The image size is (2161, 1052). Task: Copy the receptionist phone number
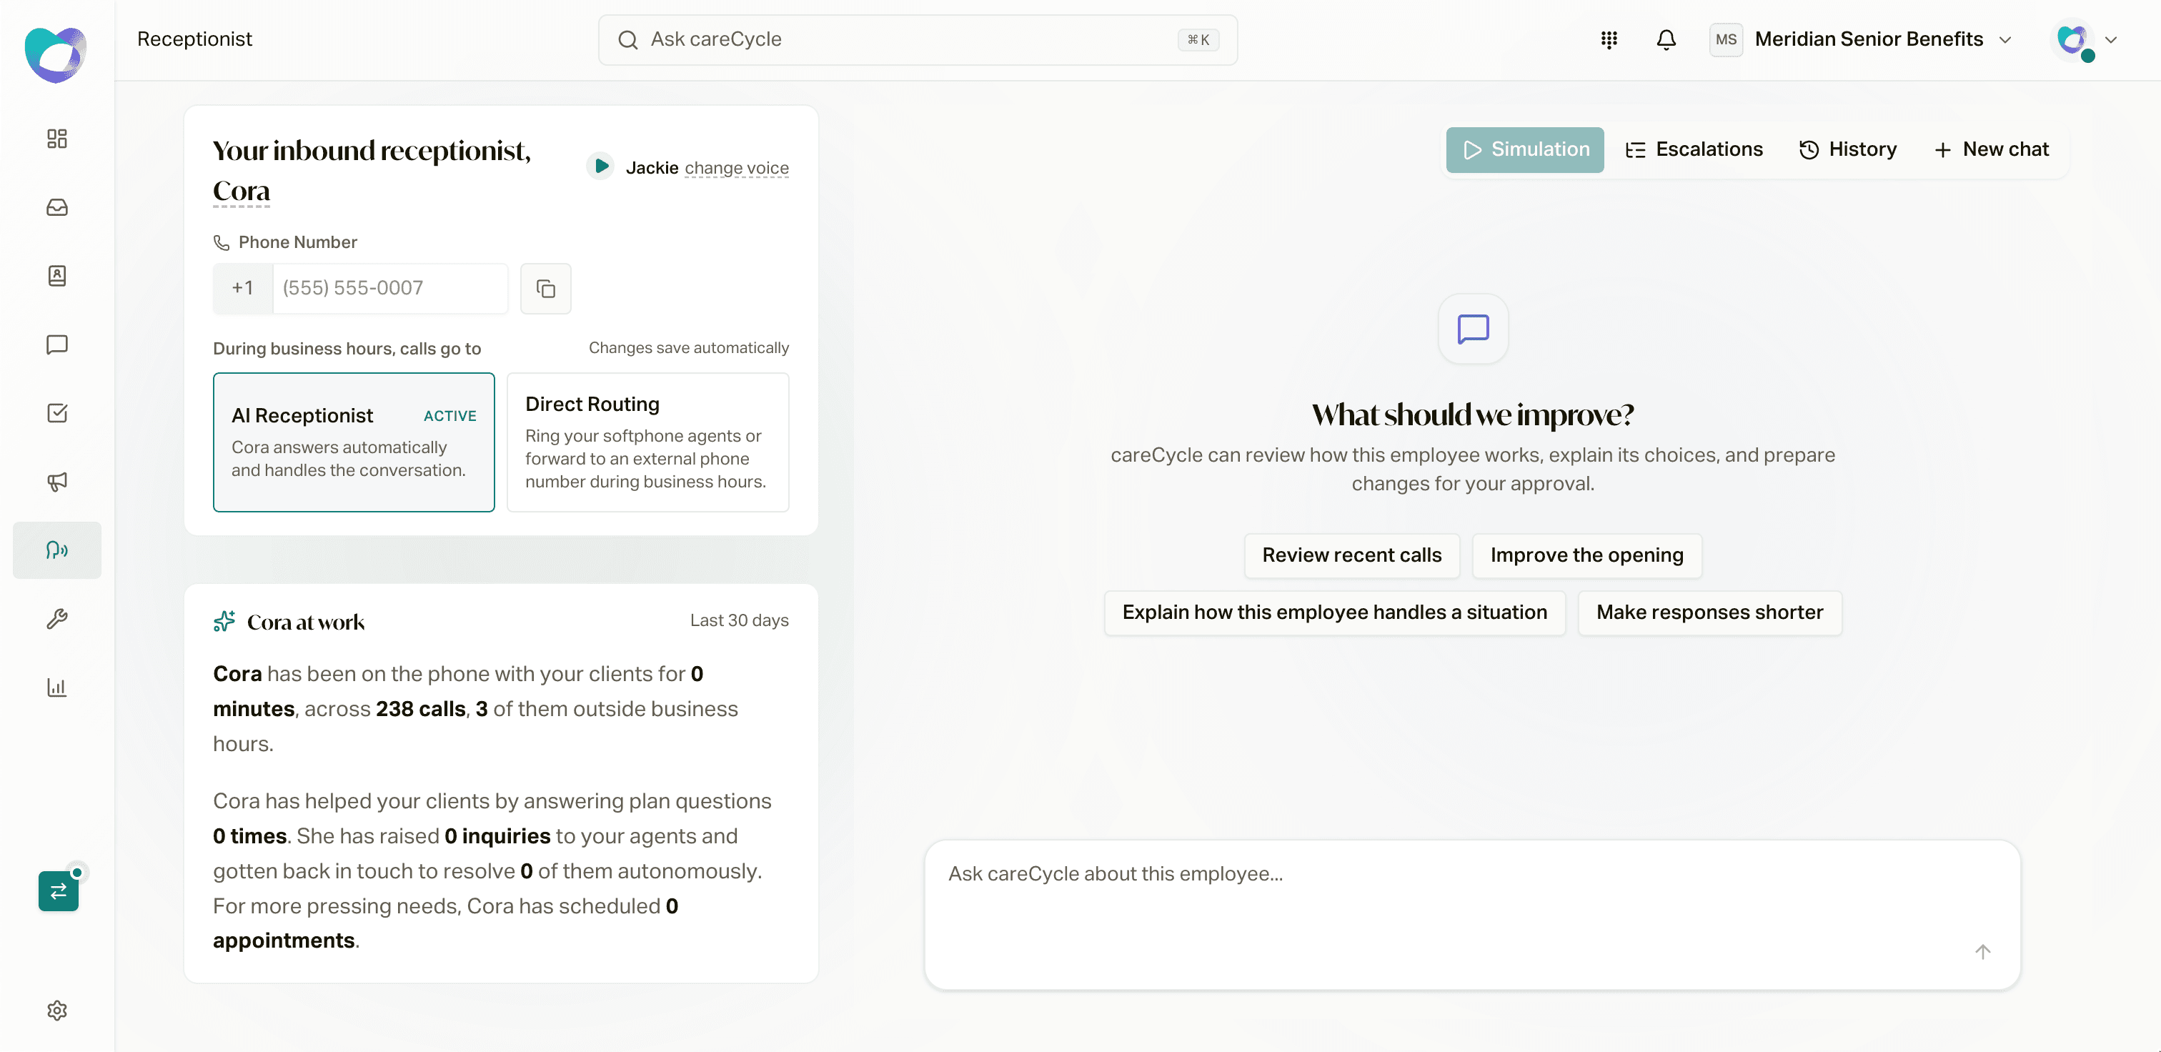[x=546, y=289]
